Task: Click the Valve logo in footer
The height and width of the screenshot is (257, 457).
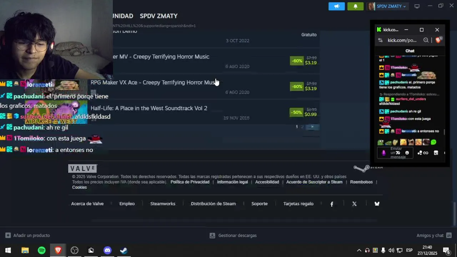Action: point(82,168)
